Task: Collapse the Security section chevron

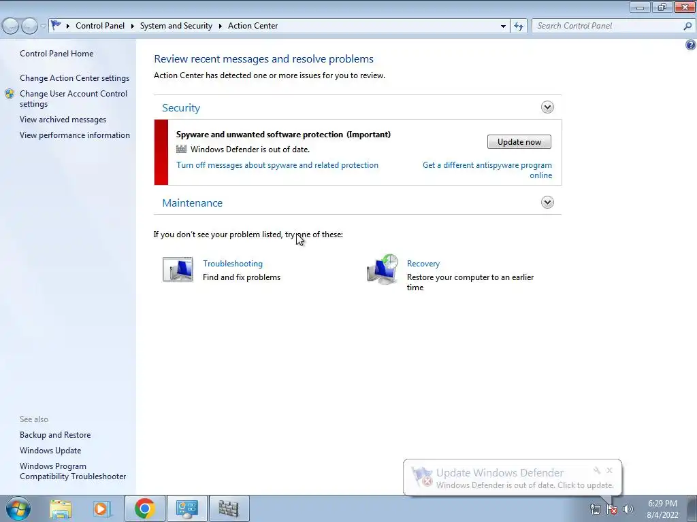Action: coord(547,107)
